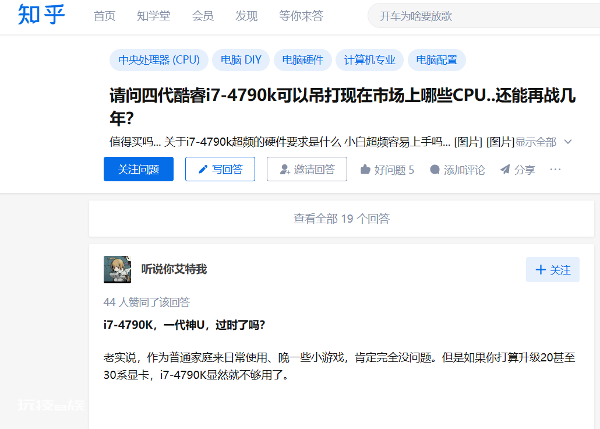The height and width of the screenshot is (429, 600).
Task: Click the 分享 label
Action: coord(525,170)
